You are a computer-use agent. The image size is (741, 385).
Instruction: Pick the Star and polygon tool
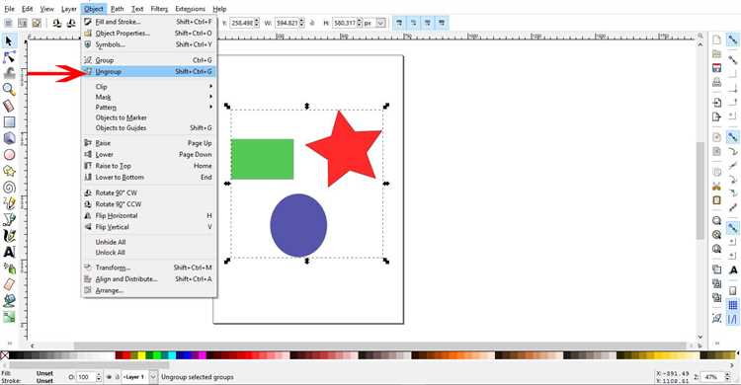pos(9,171)
